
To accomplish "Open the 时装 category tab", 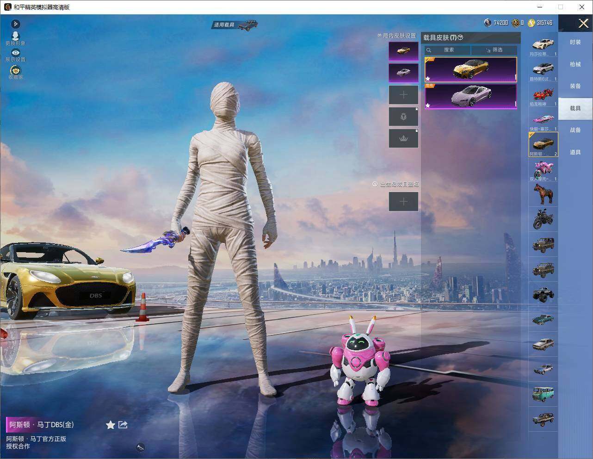I will [575, 42].
